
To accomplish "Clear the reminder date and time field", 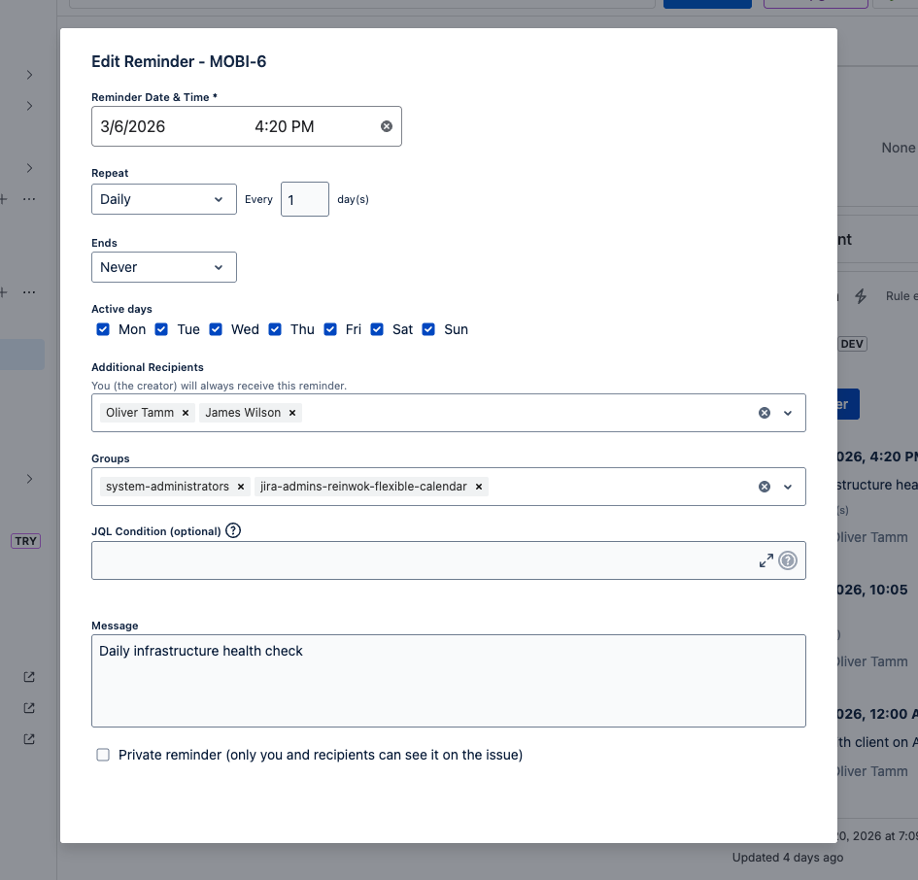I will point(387,126).
